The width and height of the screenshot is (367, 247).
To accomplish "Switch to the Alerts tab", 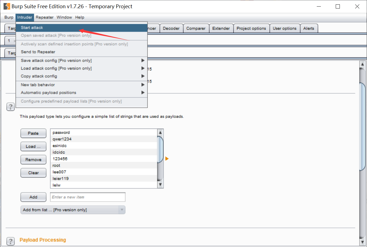I will [x=309, y=28].
